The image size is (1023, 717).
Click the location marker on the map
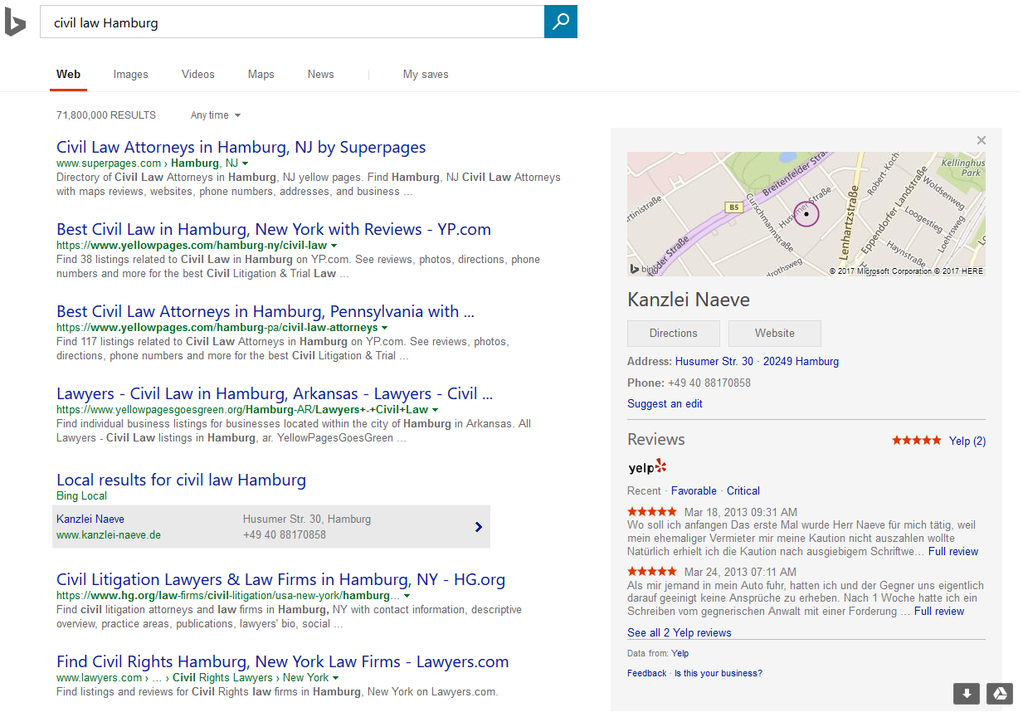coord(806,214)
